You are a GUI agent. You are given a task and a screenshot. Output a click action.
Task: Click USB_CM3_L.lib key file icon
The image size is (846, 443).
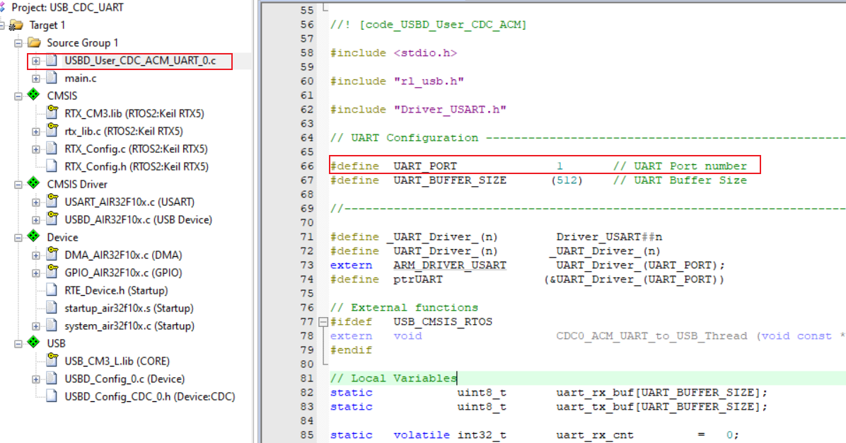(x=52, y=360)
